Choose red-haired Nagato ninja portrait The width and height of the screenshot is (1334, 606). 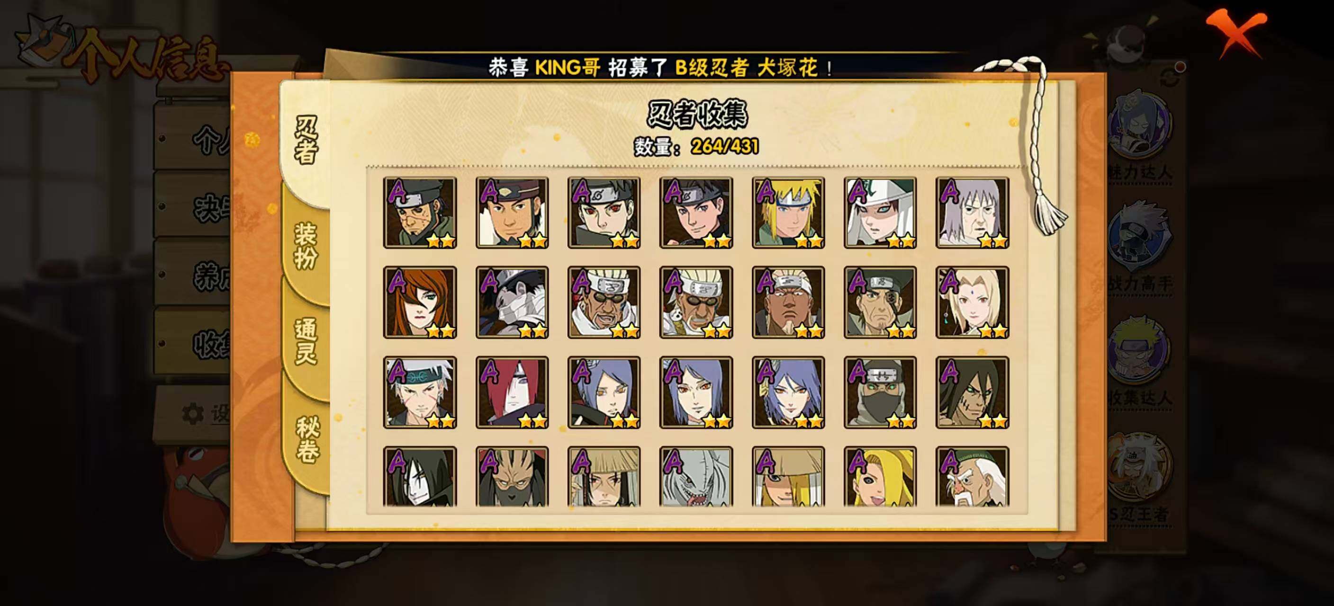point(512,392)
